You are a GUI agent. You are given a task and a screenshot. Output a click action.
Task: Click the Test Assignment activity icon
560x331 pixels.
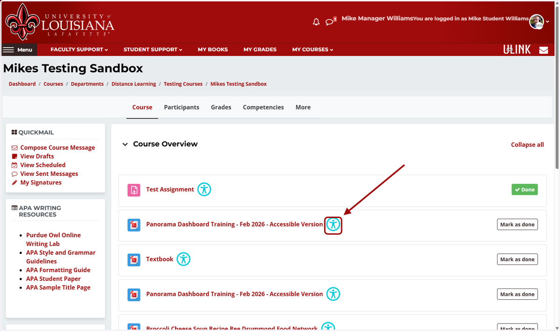point(134,190)
